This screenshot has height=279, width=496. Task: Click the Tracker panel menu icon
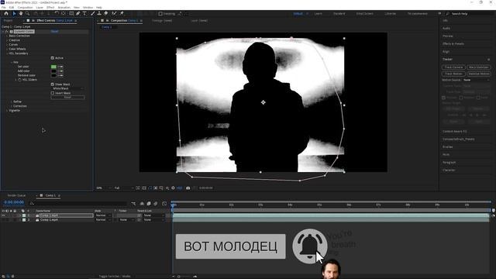click(x=488, y=60)
